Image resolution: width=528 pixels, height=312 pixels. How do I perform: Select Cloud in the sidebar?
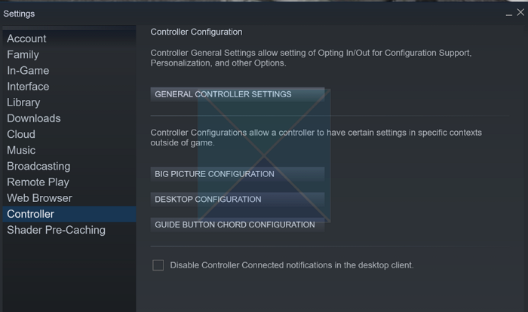click(21, 134)
